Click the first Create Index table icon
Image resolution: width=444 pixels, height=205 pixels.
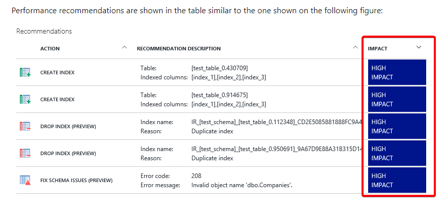25,72
